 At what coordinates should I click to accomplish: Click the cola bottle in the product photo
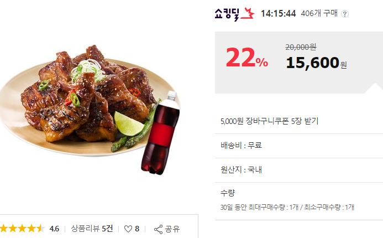tap(160, 133)
